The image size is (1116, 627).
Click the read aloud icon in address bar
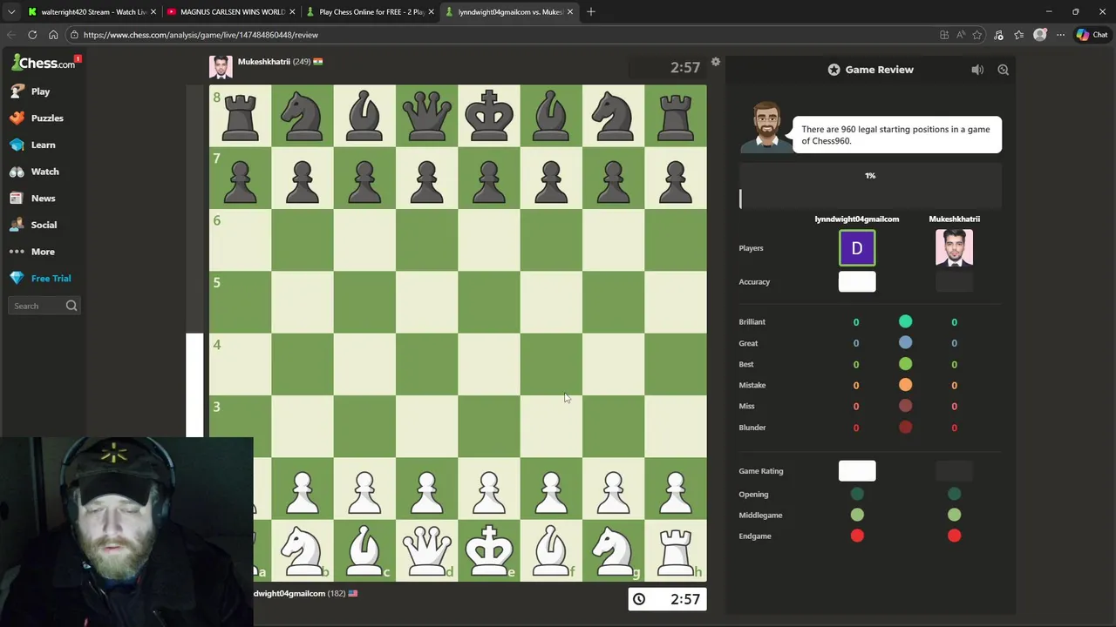[x=960, y=35]
